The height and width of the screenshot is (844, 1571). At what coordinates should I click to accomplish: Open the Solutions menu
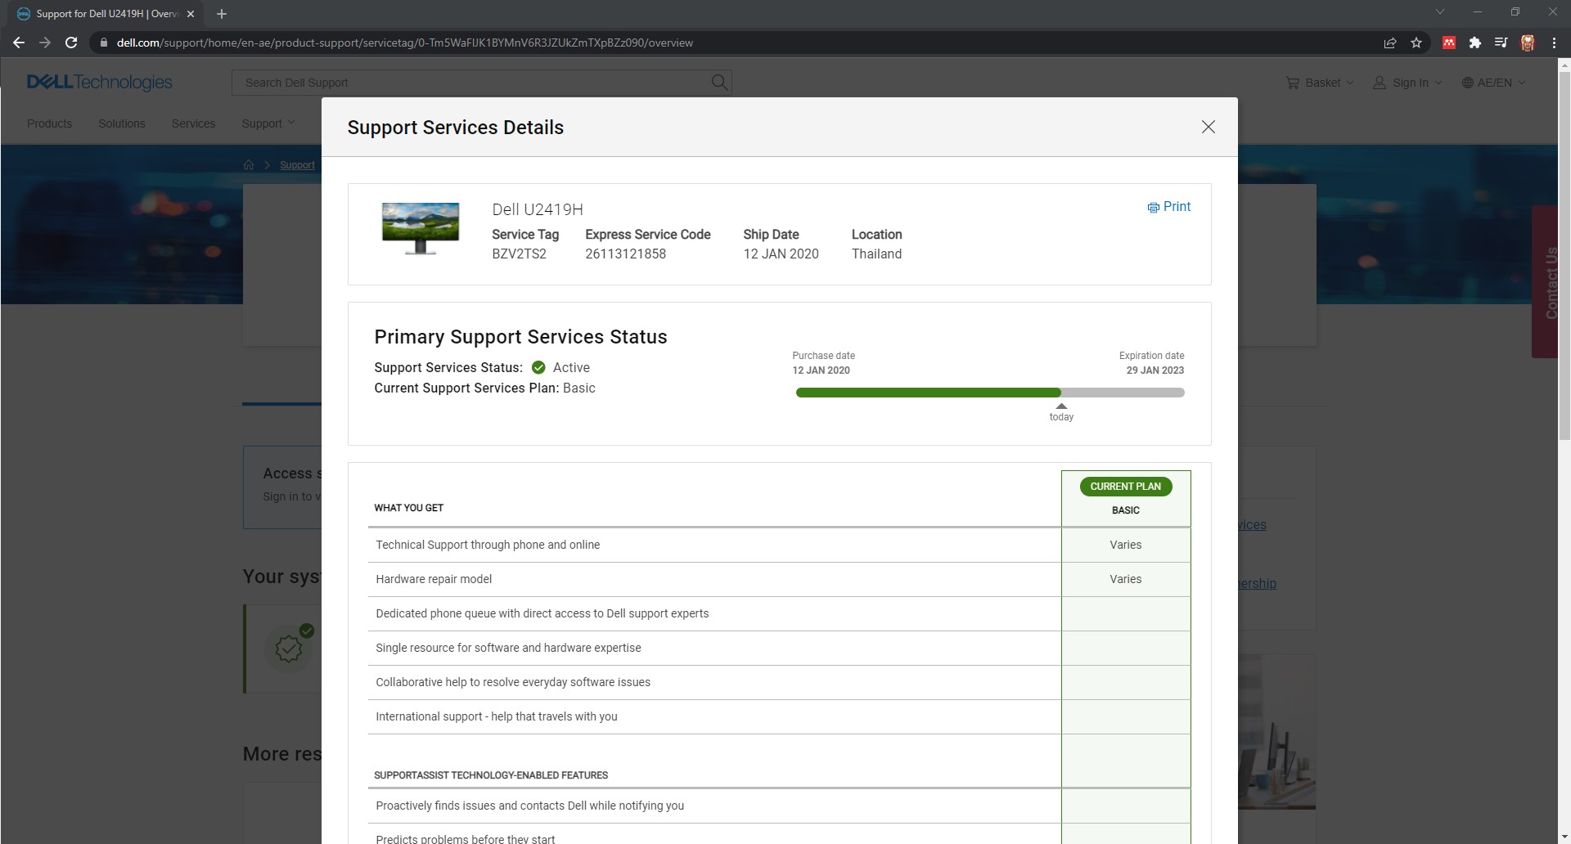(x=122, y=123)
